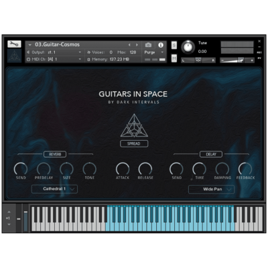Open the MIDI Ch dropdown
The height and width of the screenshot is (268, 268).
pyautogui.click(x=54, y=59)
